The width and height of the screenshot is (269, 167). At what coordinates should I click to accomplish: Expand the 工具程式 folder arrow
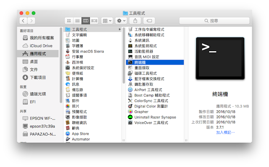[119, 29]
